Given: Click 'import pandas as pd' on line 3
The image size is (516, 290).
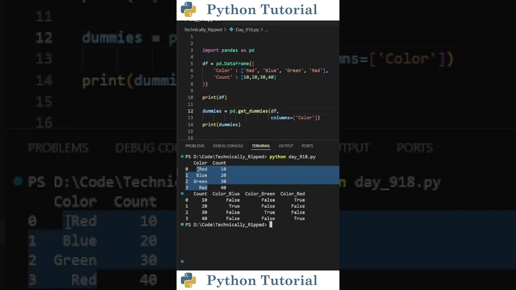Looking at the screenshot, I should coord(228,50).
